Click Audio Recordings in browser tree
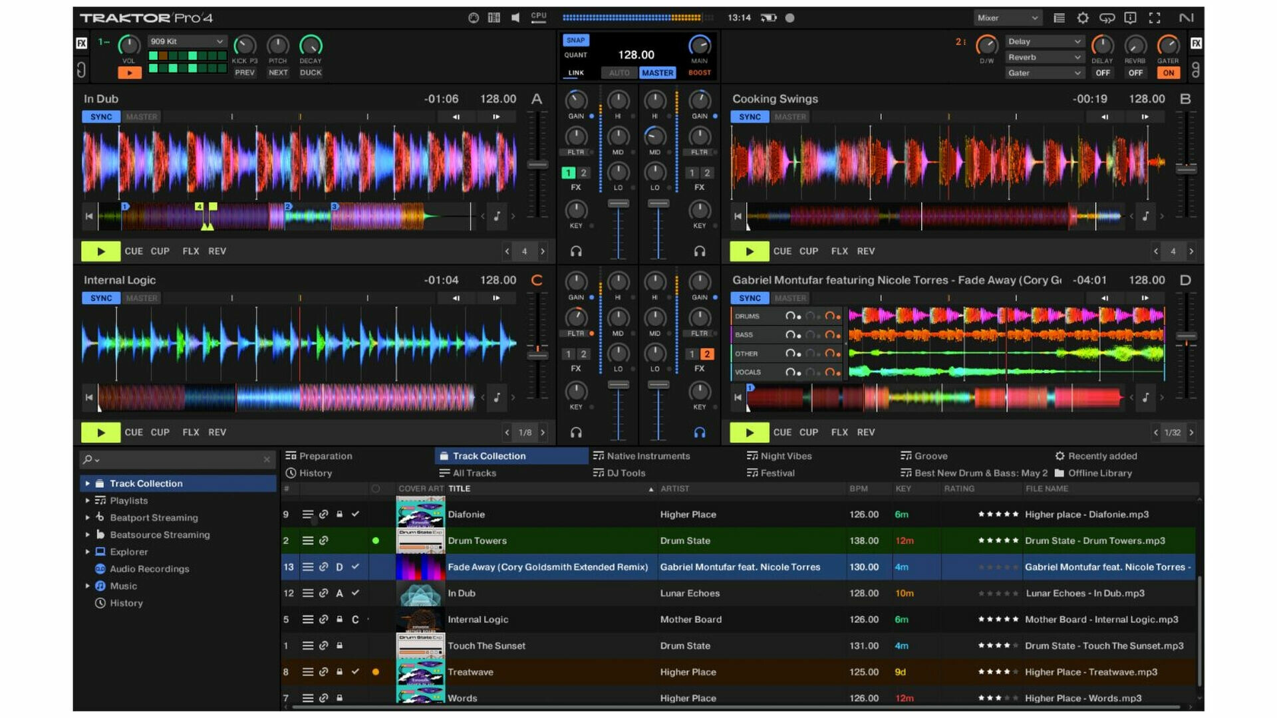The height and width of the screenshot is (718, 1277). click(150, 569)
